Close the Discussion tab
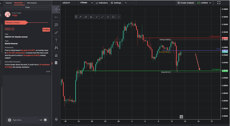Screen dimensions: 230x126 point(24,3)
